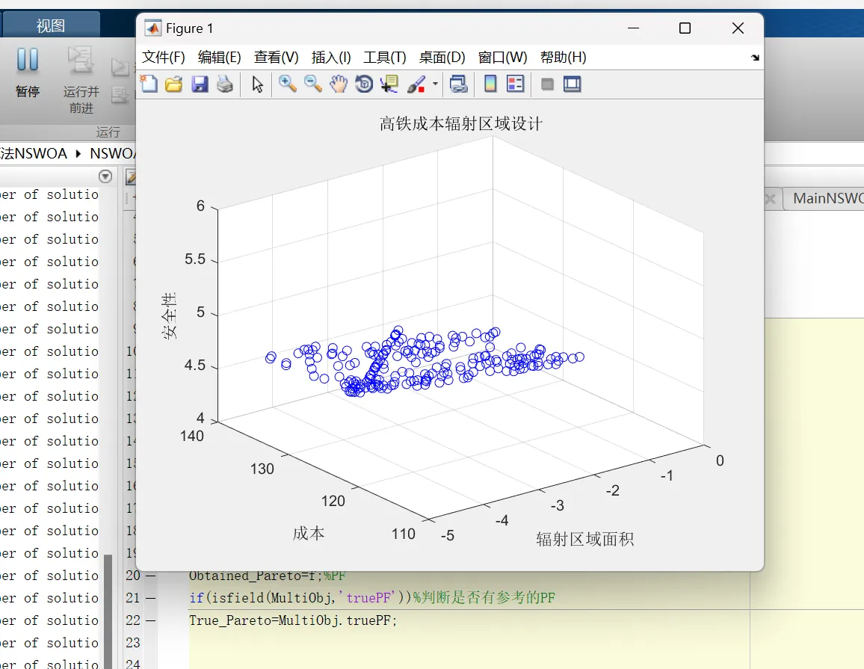Expand the command window actions dropdown

click(x=105, y=176)
